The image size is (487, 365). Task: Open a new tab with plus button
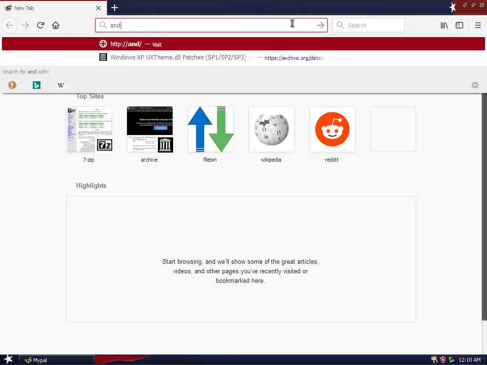114,8
